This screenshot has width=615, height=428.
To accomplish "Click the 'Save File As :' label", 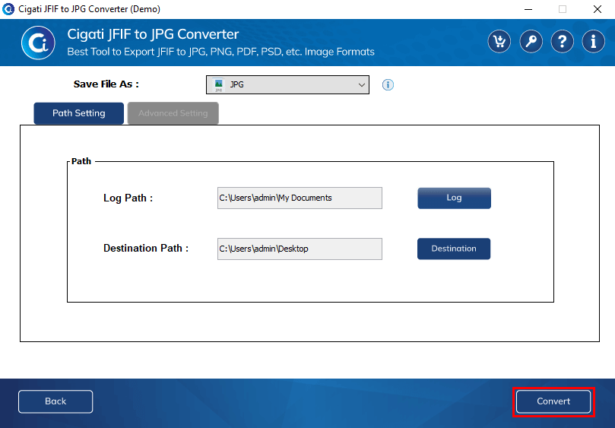I will point(106,84).
